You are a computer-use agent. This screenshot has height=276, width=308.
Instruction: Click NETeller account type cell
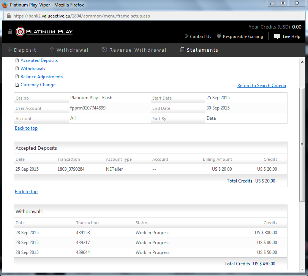coord(114,169)
